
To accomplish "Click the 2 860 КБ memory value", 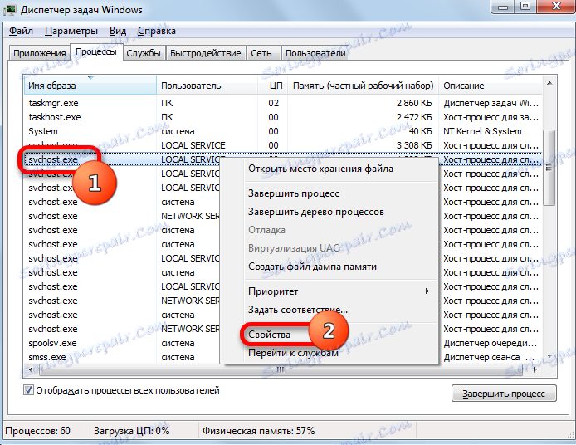I will click(414, 103).
